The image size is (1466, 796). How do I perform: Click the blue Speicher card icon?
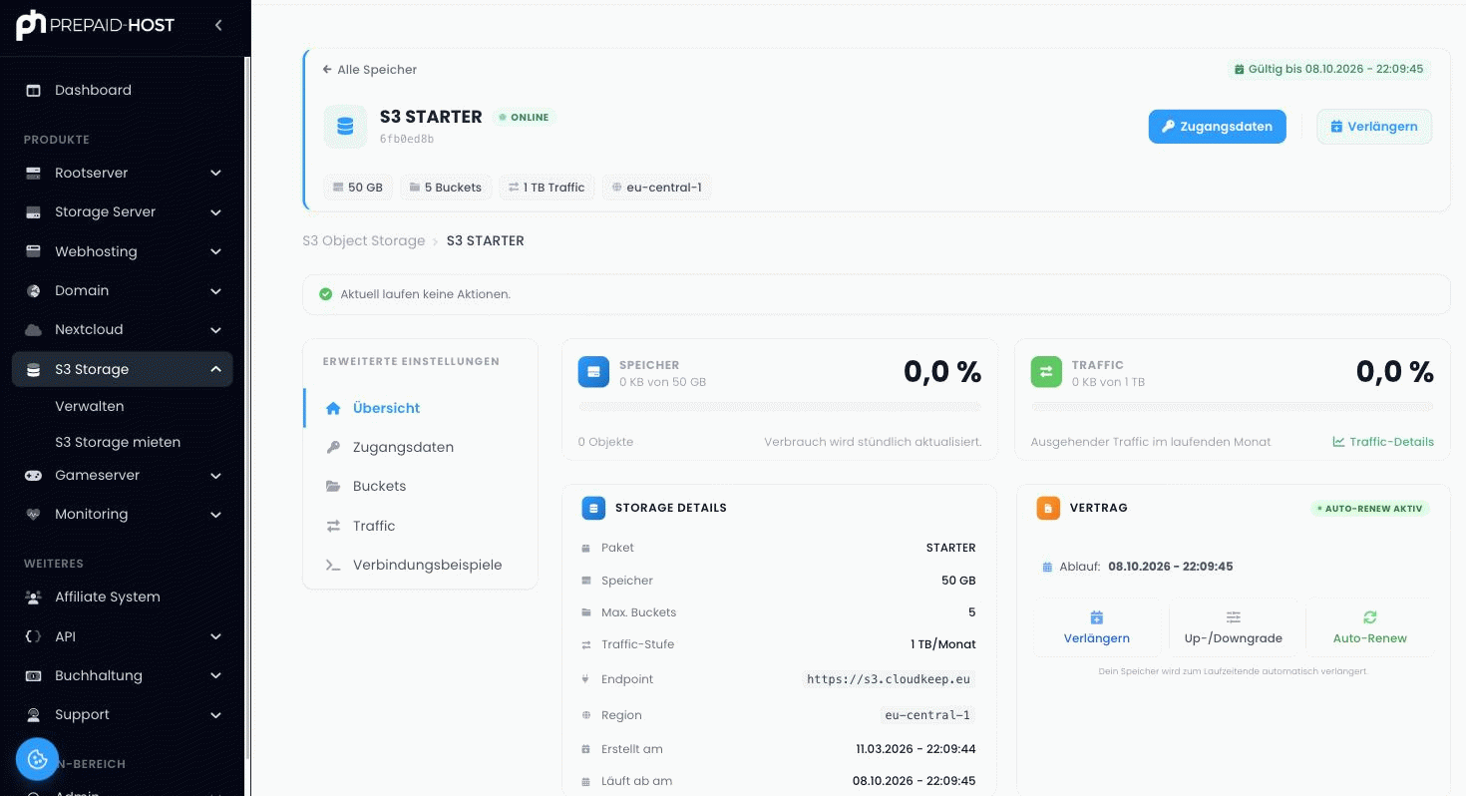coord(593,372)
